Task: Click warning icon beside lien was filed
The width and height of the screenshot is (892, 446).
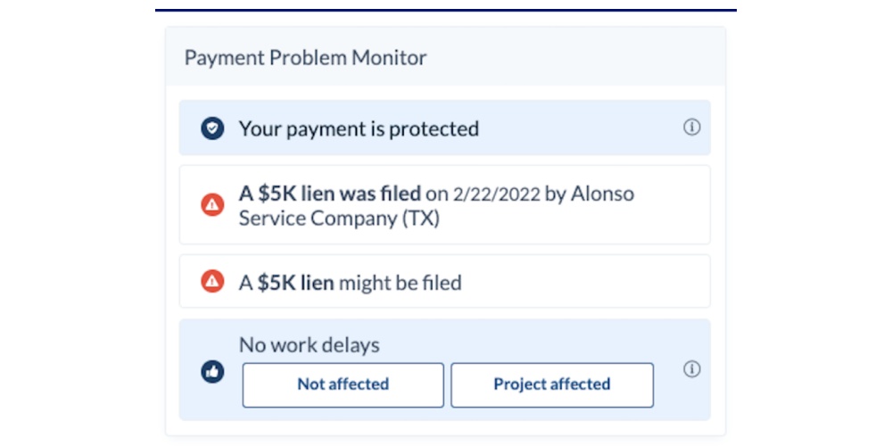Action: 212,205
